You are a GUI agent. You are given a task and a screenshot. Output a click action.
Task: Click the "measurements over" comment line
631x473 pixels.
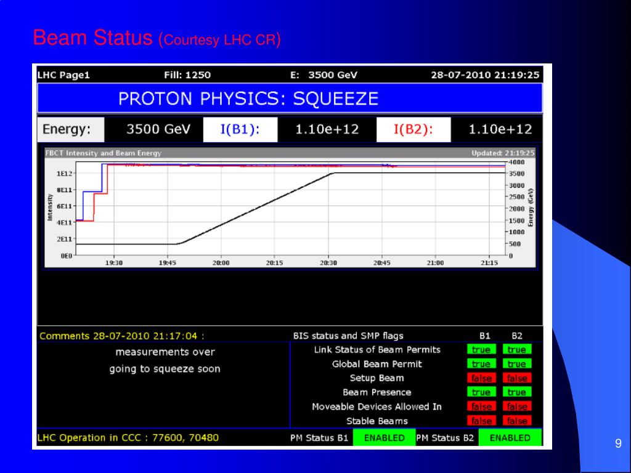click(x=165, y=352)
